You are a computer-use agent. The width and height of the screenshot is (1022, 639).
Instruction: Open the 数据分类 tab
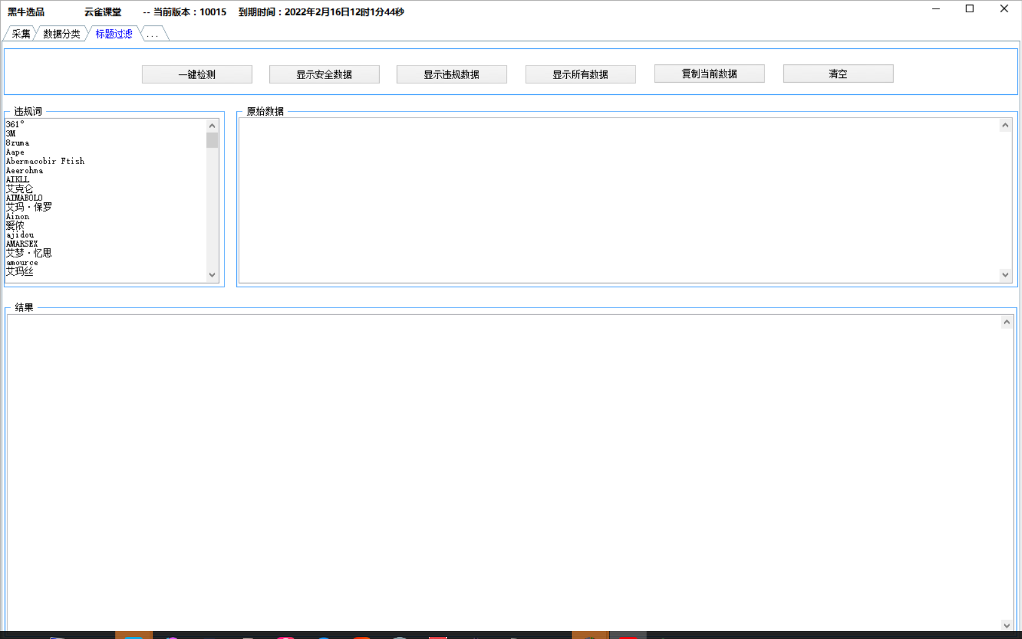(x=61, y=34)
